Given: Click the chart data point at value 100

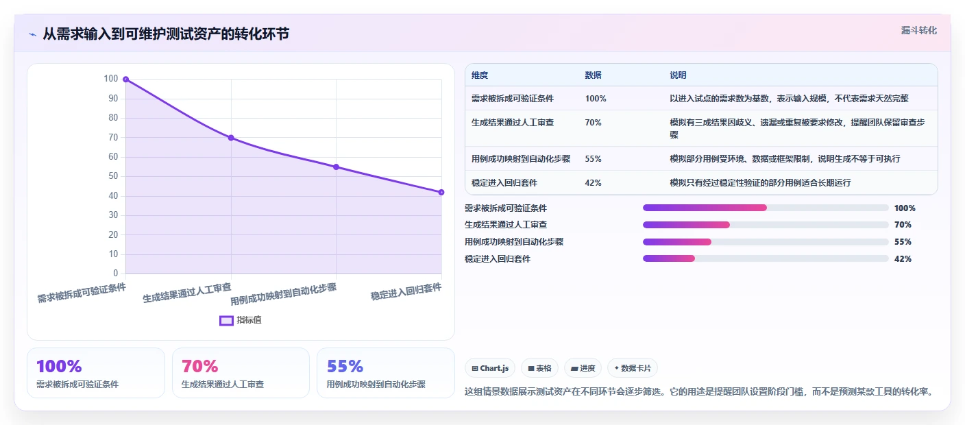Looking at the screenshot, I should coord(125,79).
